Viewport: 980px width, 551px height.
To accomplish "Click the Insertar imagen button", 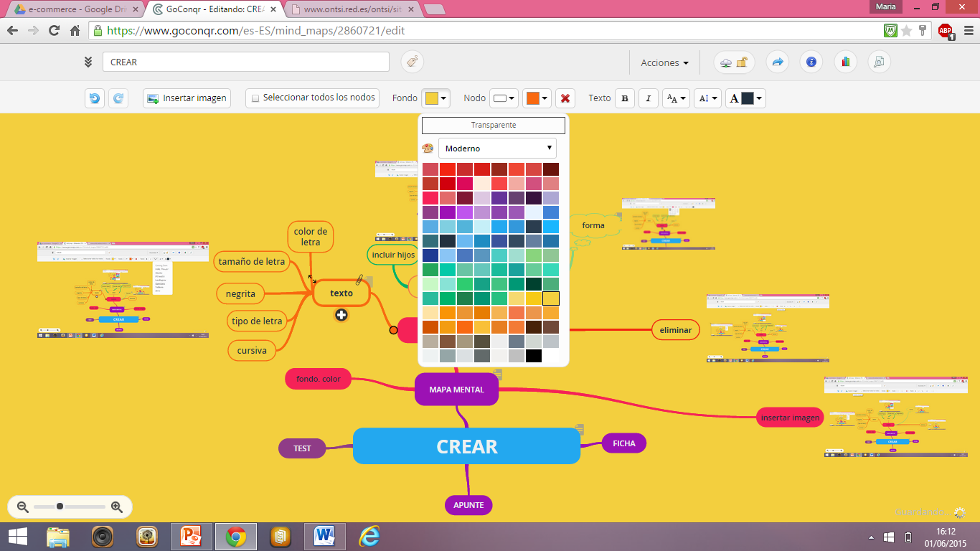I will 187,98.
